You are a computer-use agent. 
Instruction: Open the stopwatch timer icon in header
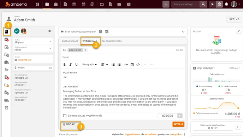coord(219,4)
